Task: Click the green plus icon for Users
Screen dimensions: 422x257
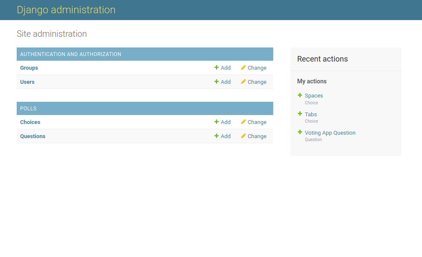Action: (x=216, y=82)
